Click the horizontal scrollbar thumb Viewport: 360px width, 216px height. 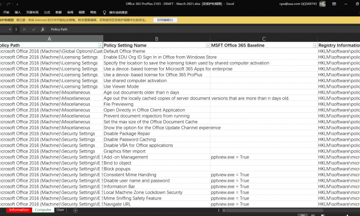pos(275,210)
